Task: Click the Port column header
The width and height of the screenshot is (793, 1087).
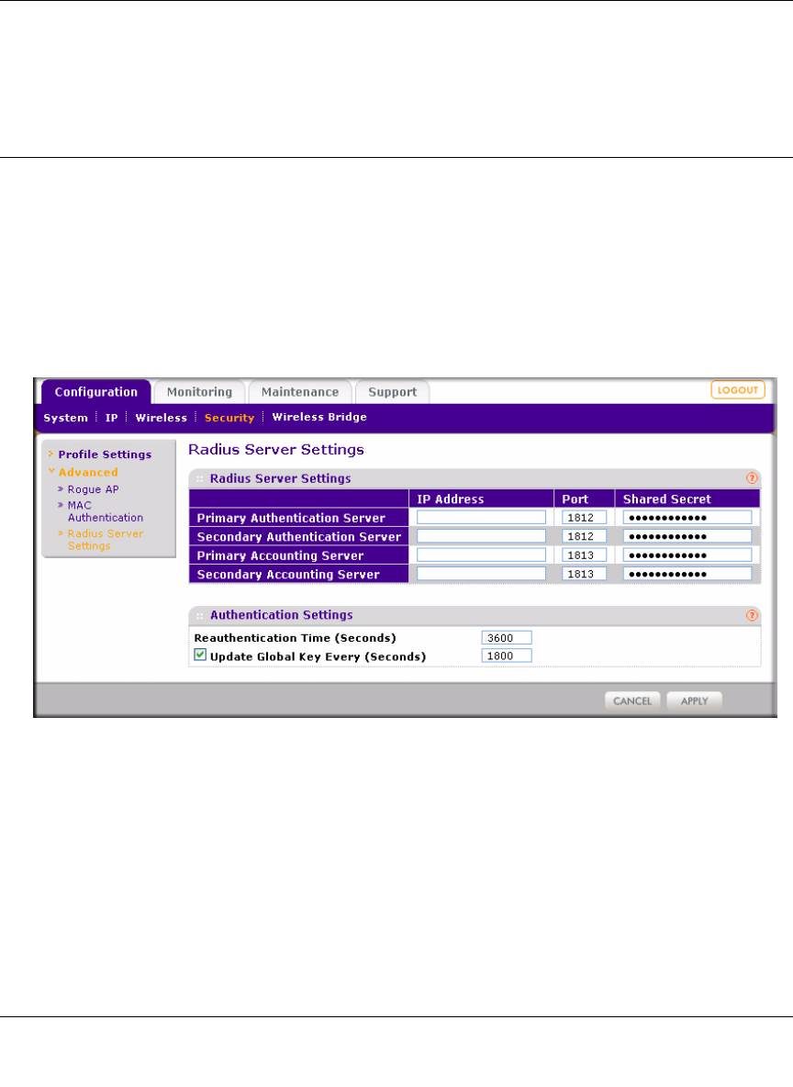Action: click(575, 499)
